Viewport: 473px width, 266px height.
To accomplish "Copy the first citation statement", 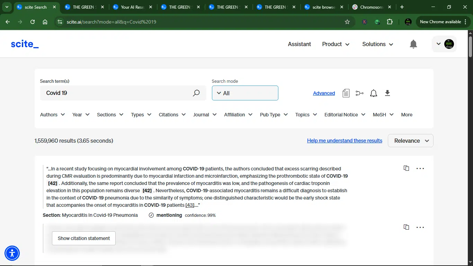I will click(x=406, y=168).
